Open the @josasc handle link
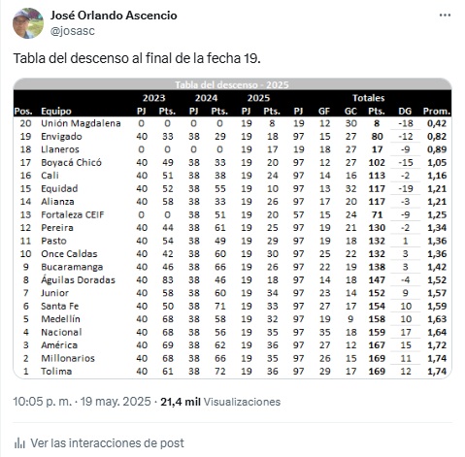Screen dimensions: 465x457 tap(73, 31)
